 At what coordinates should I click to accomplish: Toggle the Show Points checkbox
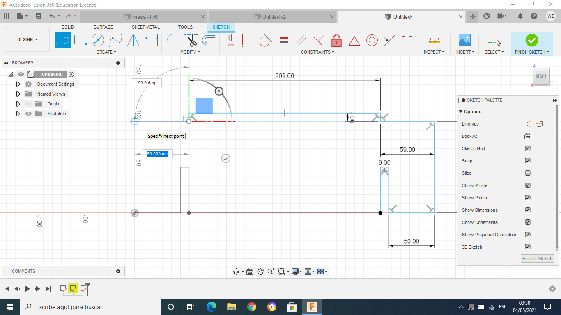(528, 198)
